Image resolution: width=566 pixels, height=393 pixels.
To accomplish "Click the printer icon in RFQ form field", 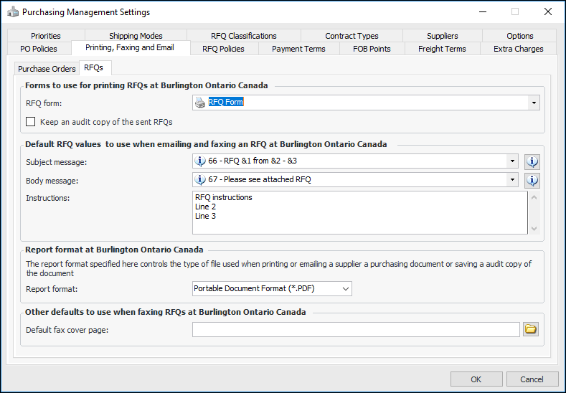I will (x=200, y=103).
